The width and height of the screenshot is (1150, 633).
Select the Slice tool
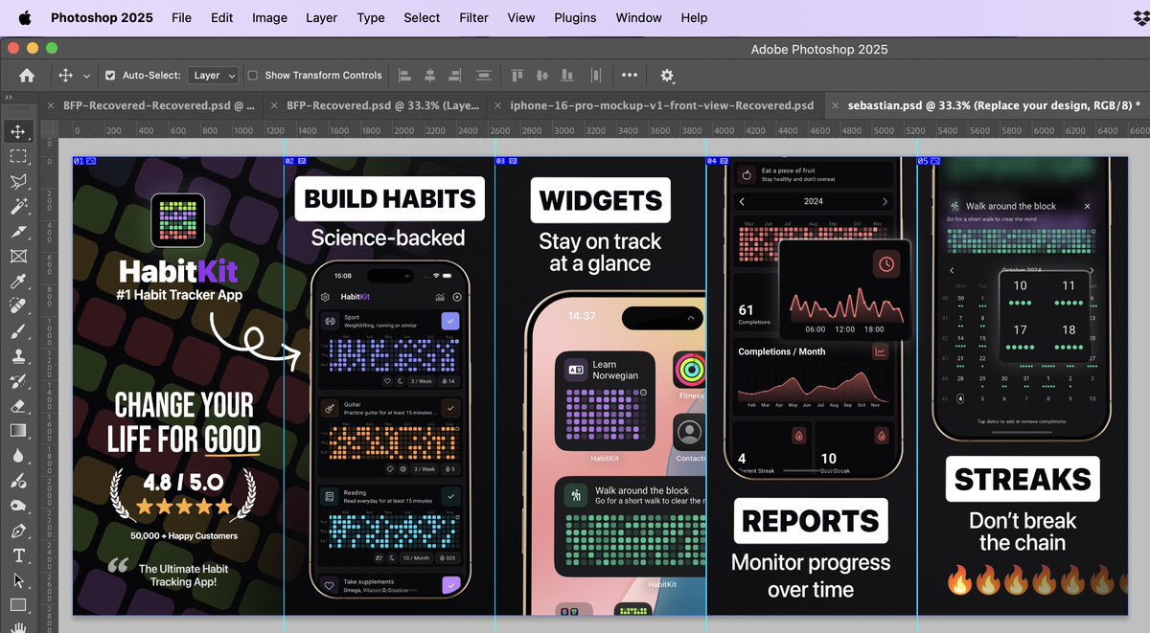click(x=18, y=231)
